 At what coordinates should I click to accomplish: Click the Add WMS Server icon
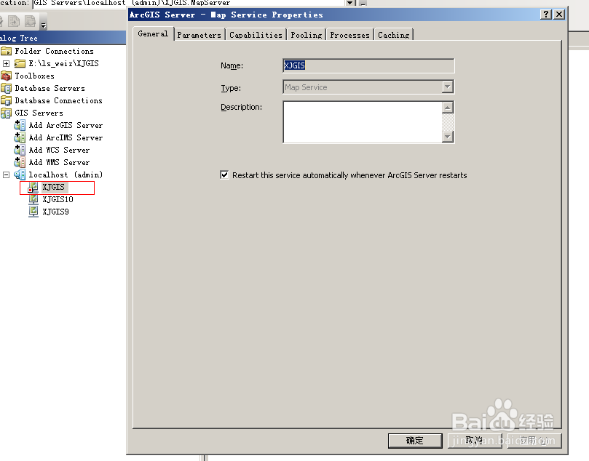click(20, 162)
